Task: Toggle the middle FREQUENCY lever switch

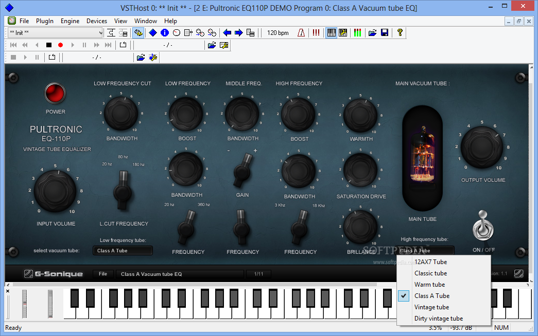Action: pos(241,227)
